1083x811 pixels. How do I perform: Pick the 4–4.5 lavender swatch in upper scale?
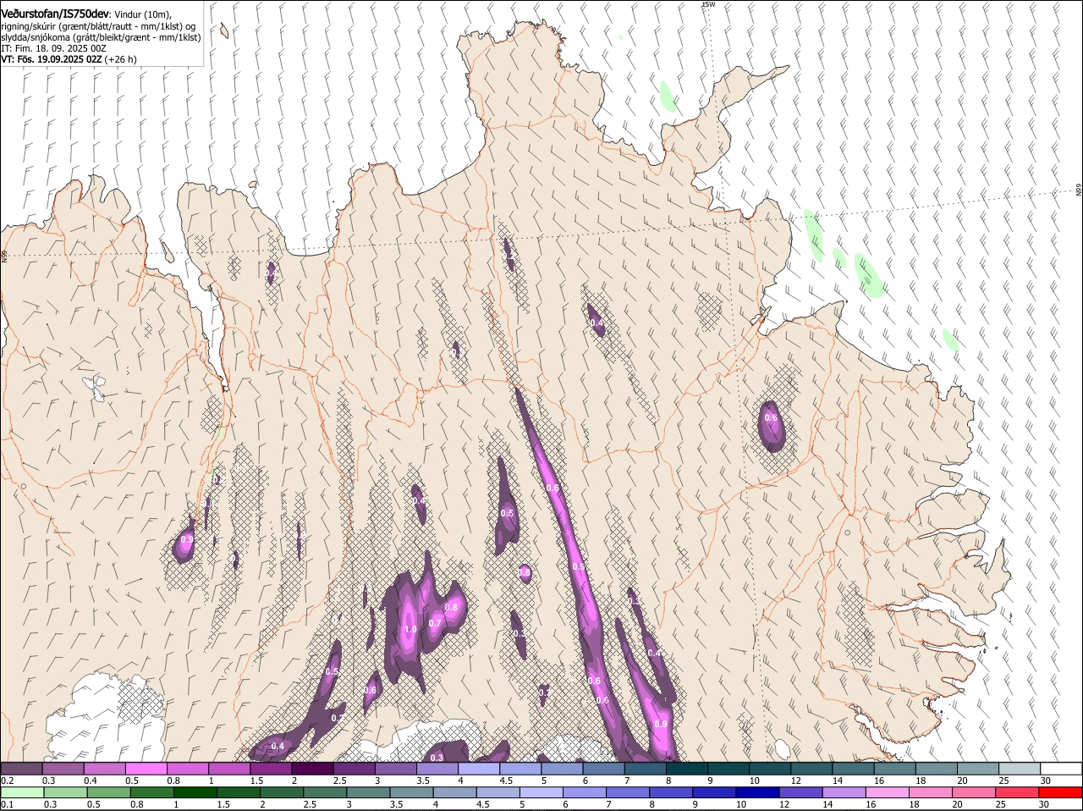(479, 768)
